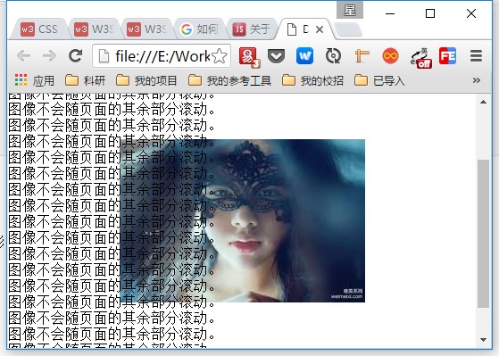Image resolution: width=499 pixels, height=356 pixels.
Task: Switch to the CSS tab
Action: tap(39, 29)
